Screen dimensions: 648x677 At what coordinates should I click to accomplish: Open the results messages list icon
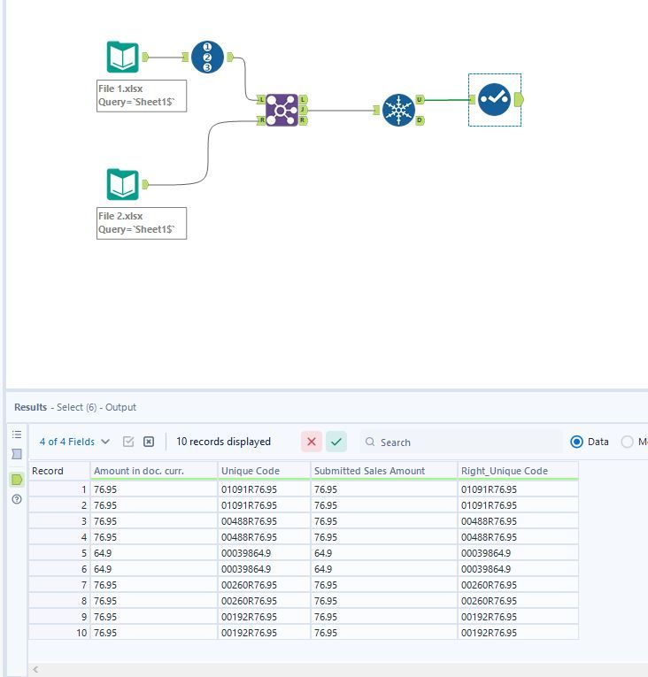point(17,435)
